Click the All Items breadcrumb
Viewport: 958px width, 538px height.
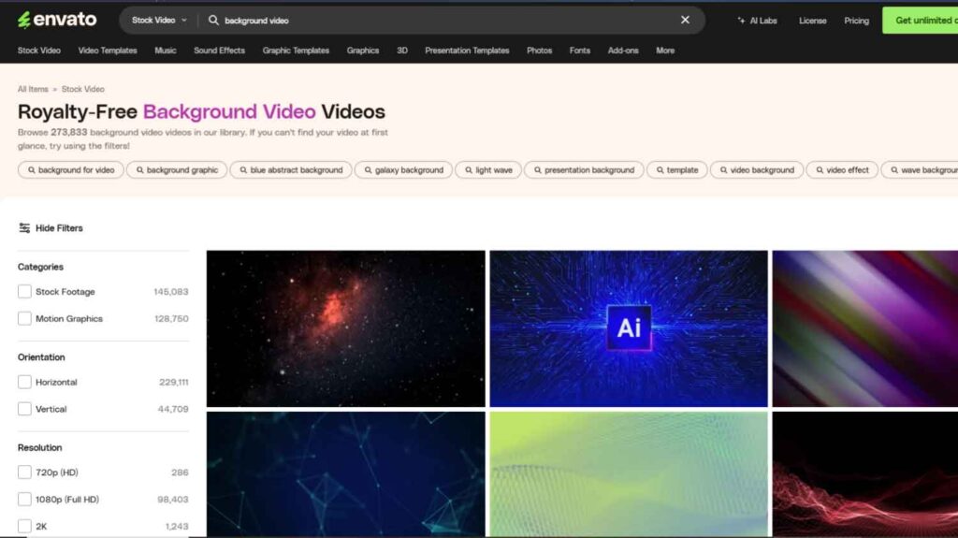pyautogui.click(x=33, y=89)
